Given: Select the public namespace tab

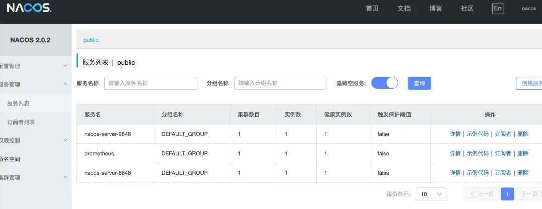Looking at the screenshot, I should point(91,40).
